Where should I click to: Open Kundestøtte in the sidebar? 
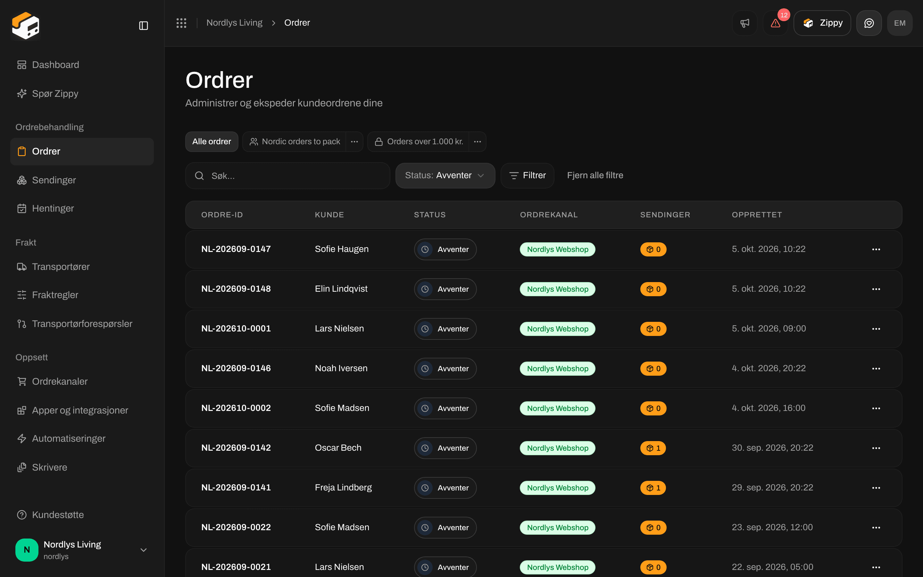point(82,515)
